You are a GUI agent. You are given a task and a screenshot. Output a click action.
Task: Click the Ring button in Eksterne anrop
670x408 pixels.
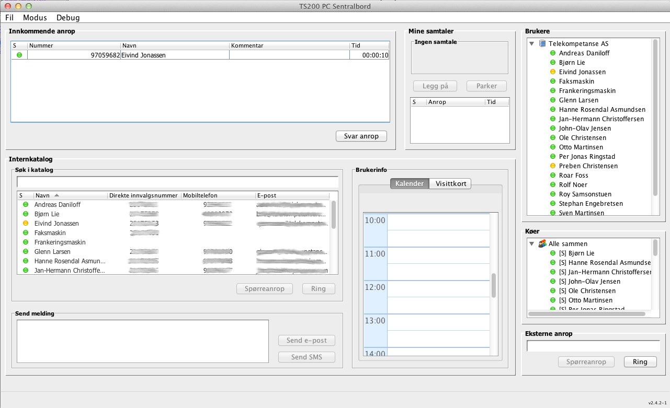click(640, 362)
